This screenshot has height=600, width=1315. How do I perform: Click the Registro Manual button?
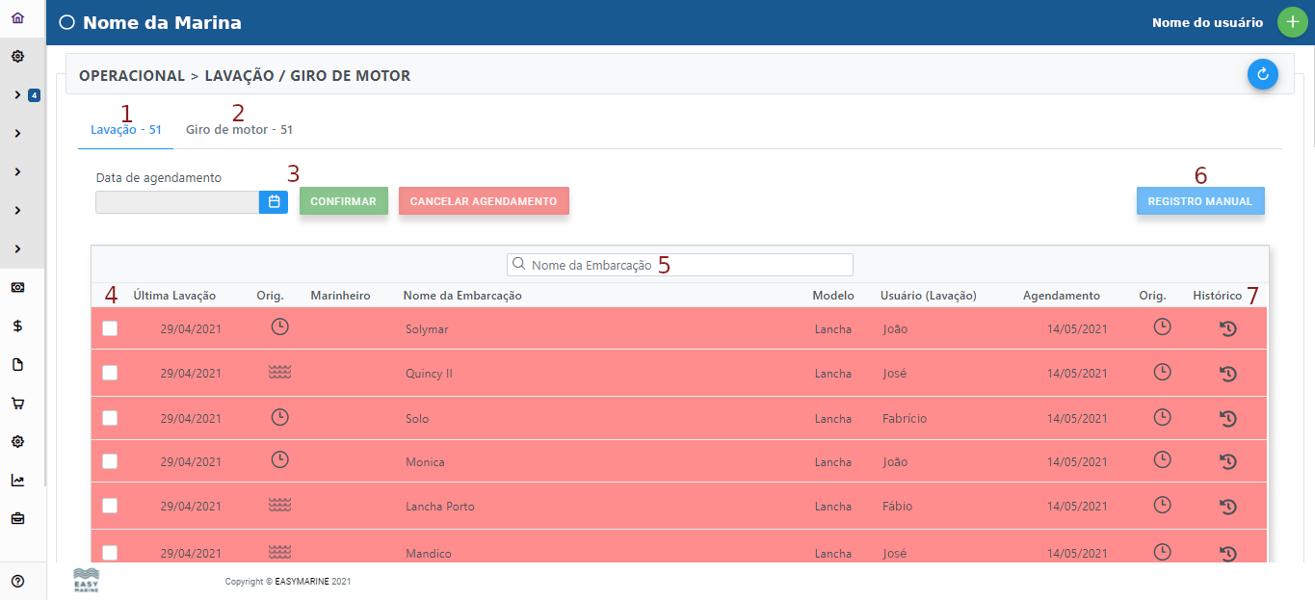[x=1199, y=201]
